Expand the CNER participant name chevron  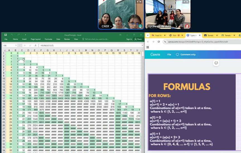coord(111,26)
